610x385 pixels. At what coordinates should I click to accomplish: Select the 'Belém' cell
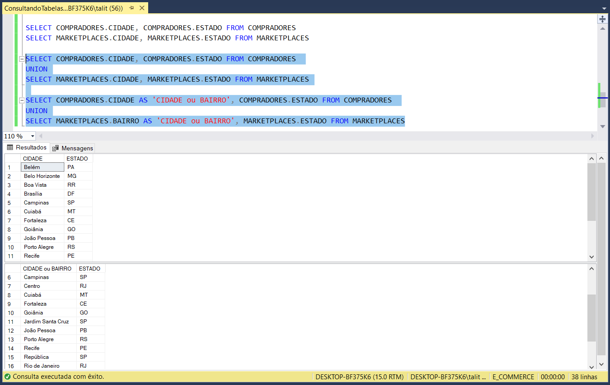[42, 167]
